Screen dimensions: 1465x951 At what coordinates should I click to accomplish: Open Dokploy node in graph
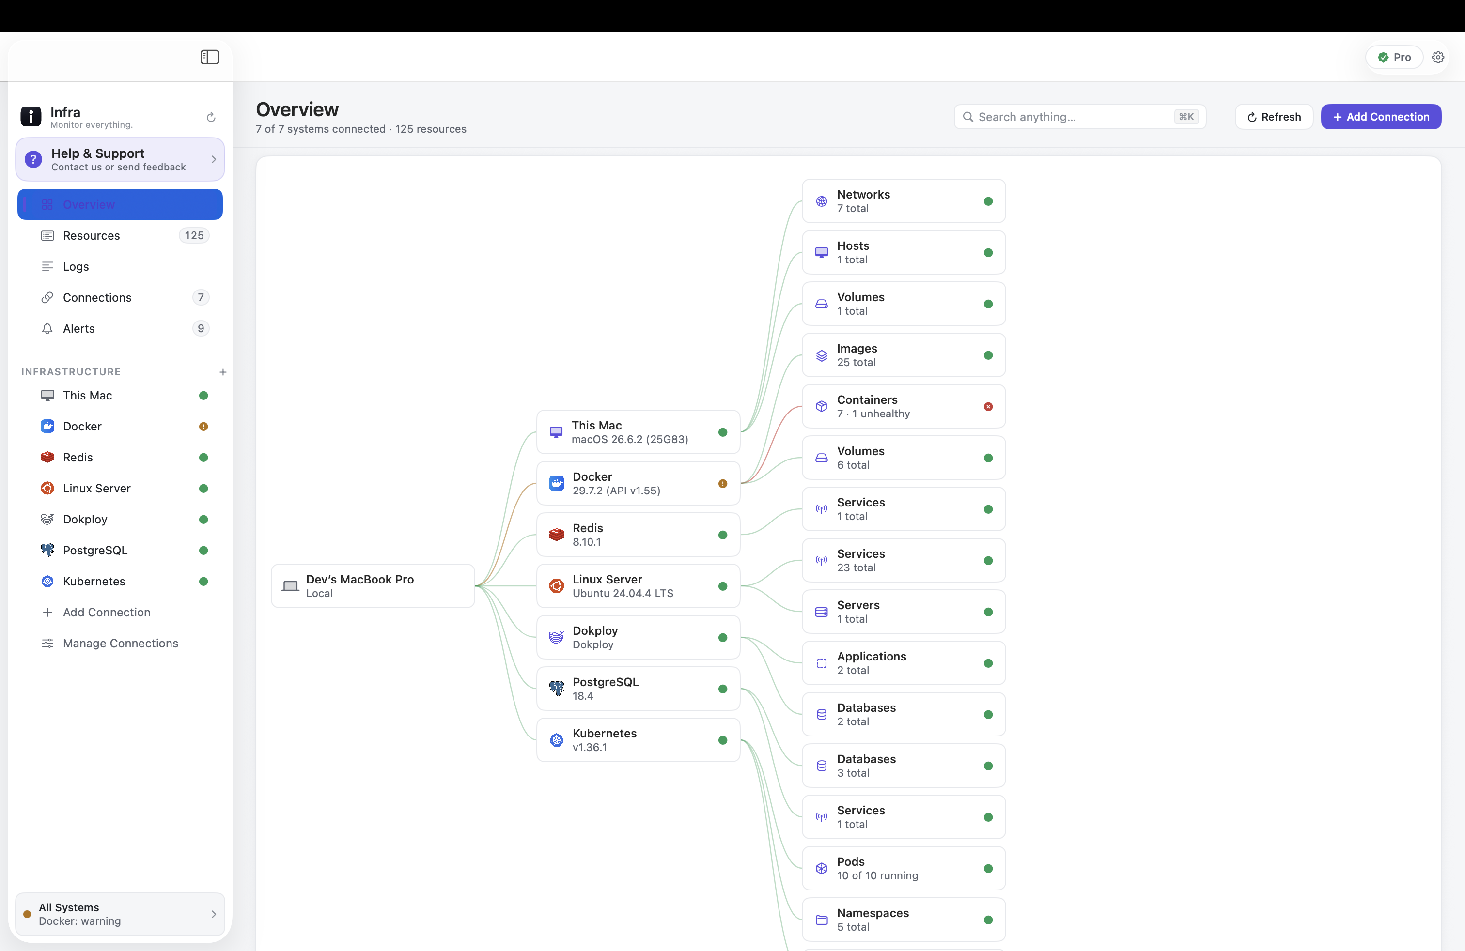[x=639, y=638]
